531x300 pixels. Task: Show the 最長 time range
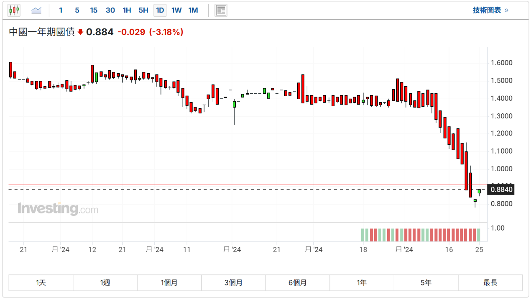[490, 283]
